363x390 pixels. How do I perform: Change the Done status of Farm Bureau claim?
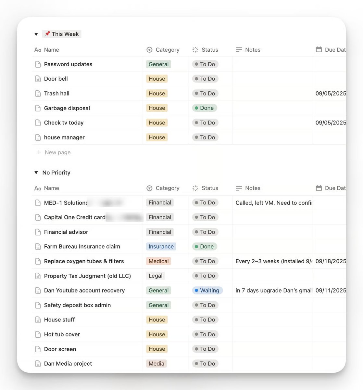(x=205, y=247)
